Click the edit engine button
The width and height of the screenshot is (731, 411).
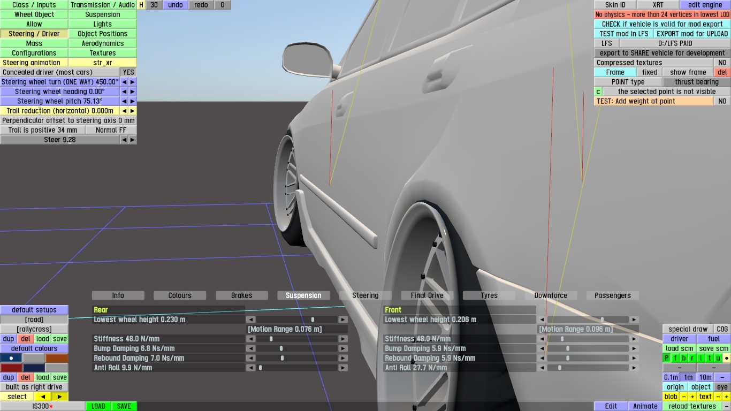tap(705, 5)
